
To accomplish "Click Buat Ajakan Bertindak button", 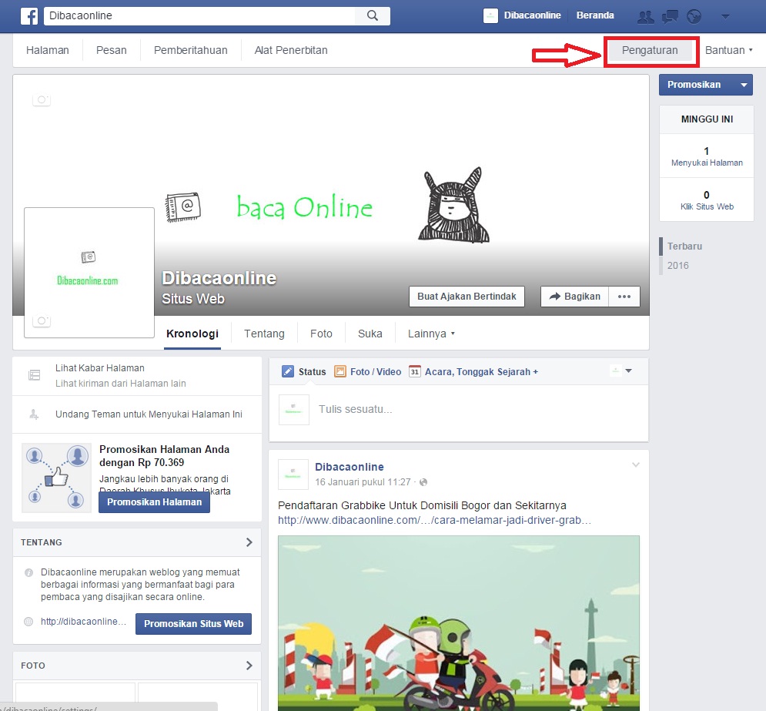I will click(x=467, y=297).
